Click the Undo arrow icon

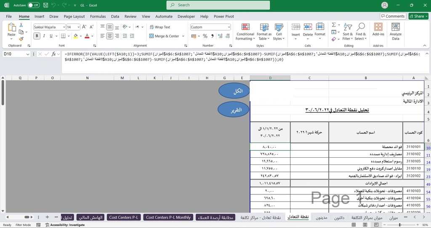(x=53, y=5)
